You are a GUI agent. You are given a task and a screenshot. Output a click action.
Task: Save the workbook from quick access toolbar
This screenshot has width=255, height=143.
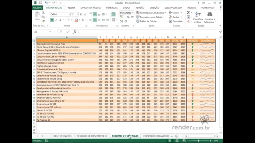coord(41,3)
